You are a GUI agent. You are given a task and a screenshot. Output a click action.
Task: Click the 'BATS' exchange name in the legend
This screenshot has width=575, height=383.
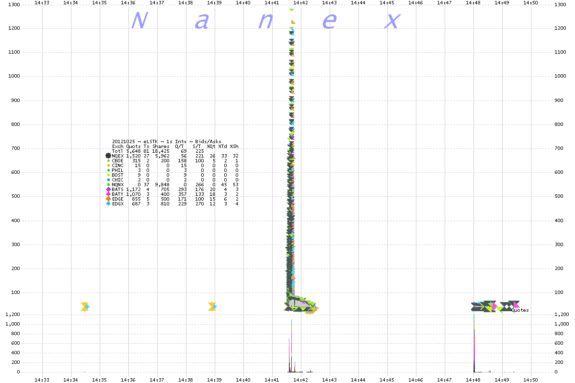[117, 190]
